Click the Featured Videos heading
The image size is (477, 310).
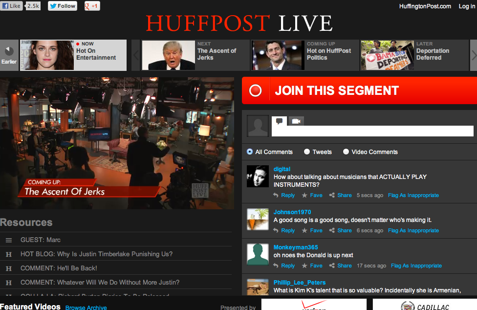coord(30,307)
